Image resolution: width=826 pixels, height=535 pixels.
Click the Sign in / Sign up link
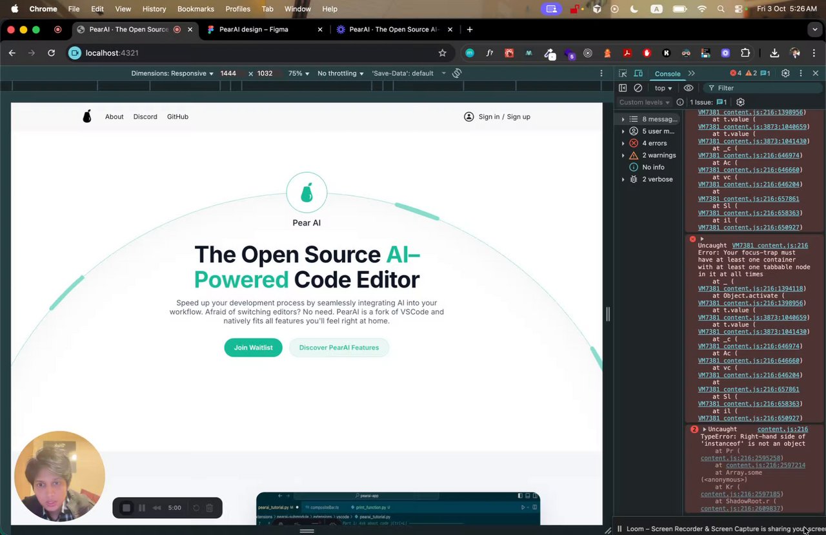coord(505,117)
